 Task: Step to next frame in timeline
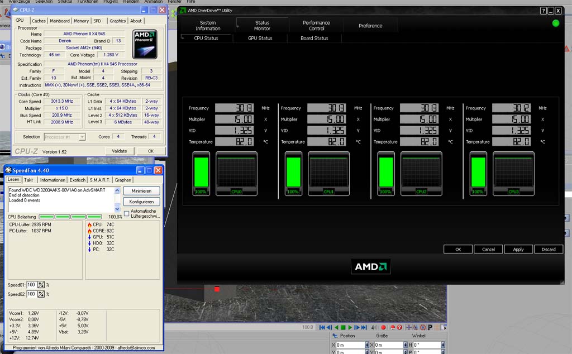pyautogui.click(x=357, y=327)
